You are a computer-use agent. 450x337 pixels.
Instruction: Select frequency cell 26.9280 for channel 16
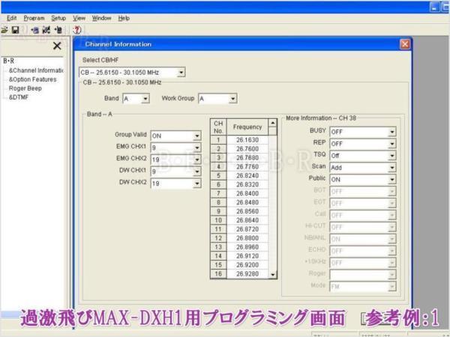[247, 273]
